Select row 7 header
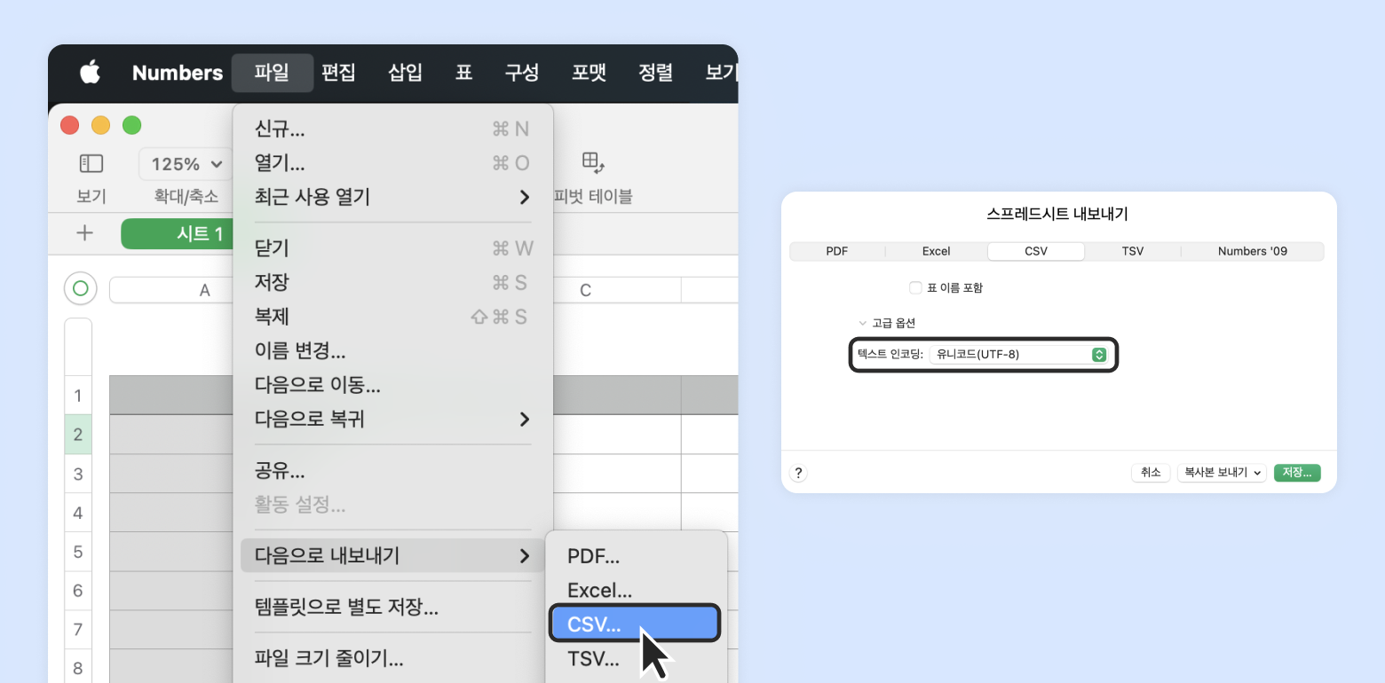 pos(78,630)
